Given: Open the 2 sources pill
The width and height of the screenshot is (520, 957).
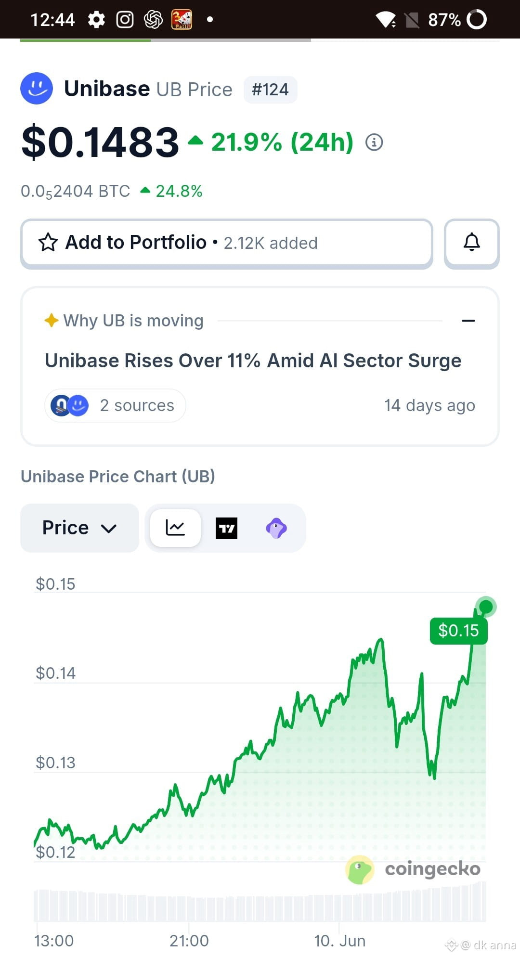Looking at the screenshot, I should [115, 405].
